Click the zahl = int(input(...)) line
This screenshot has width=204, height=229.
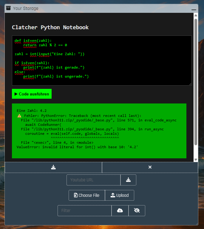tap(50, 54)
